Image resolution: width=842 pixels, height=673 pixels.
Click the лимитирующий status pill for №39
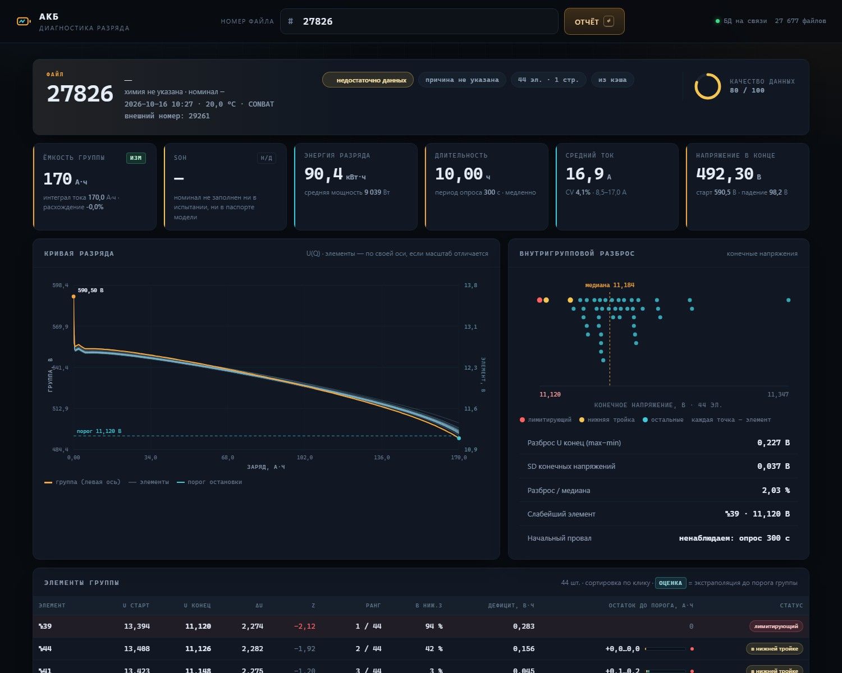tap(776, 626)
